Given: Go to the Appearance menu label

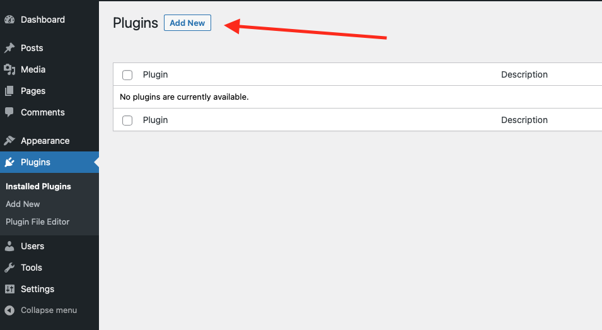Looking at the screenshot, I should click(45, 141).
